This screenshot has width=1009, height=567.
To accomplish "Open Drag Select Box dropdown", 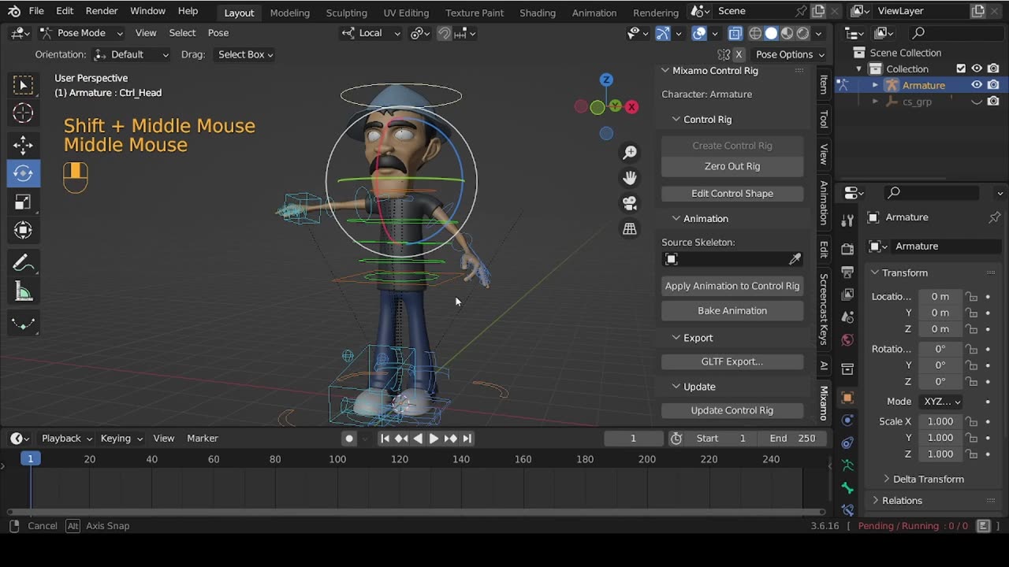I will click(x=245, y=54).
